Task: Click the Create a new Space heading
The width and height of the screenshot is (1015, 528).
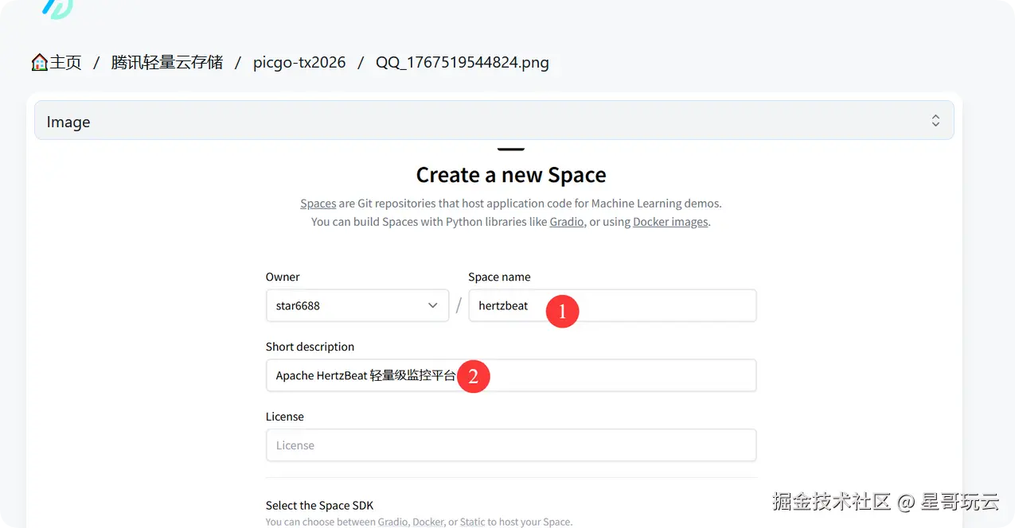Action: click(511, 175)
